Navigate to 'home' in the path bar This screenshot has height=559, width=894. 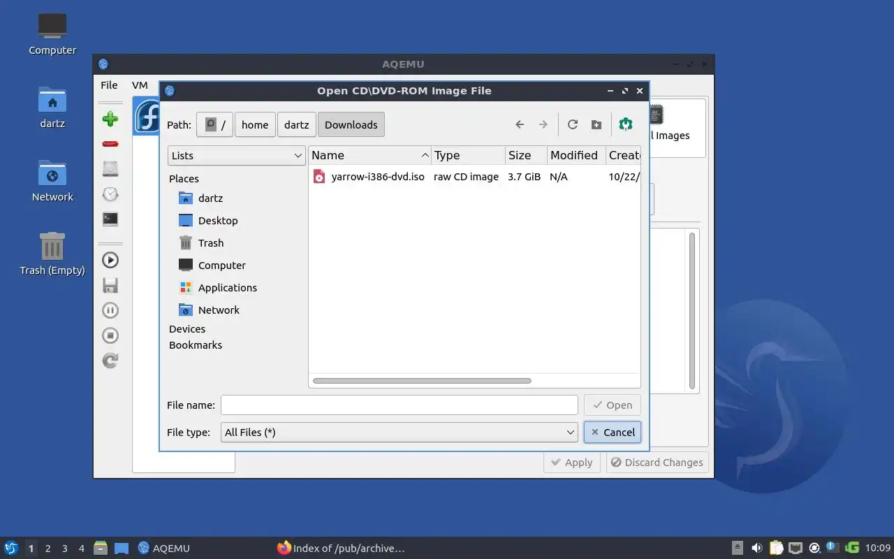point(255,125)
